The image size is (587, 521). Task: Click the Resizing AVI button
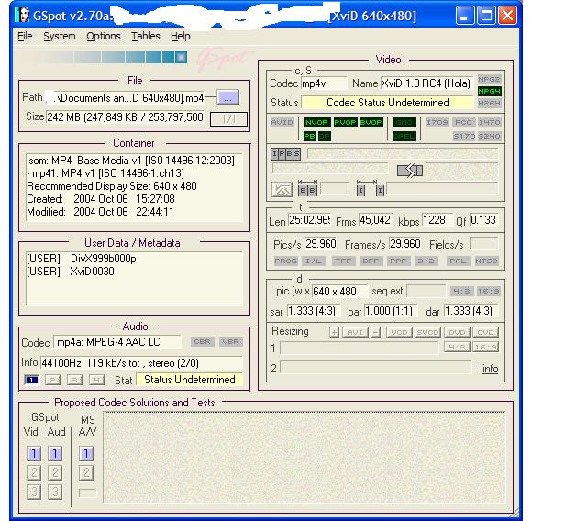pos(355,332)
